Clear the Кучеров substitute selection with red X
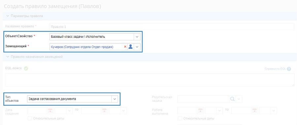Screen dimensions: 297x125 125,47
